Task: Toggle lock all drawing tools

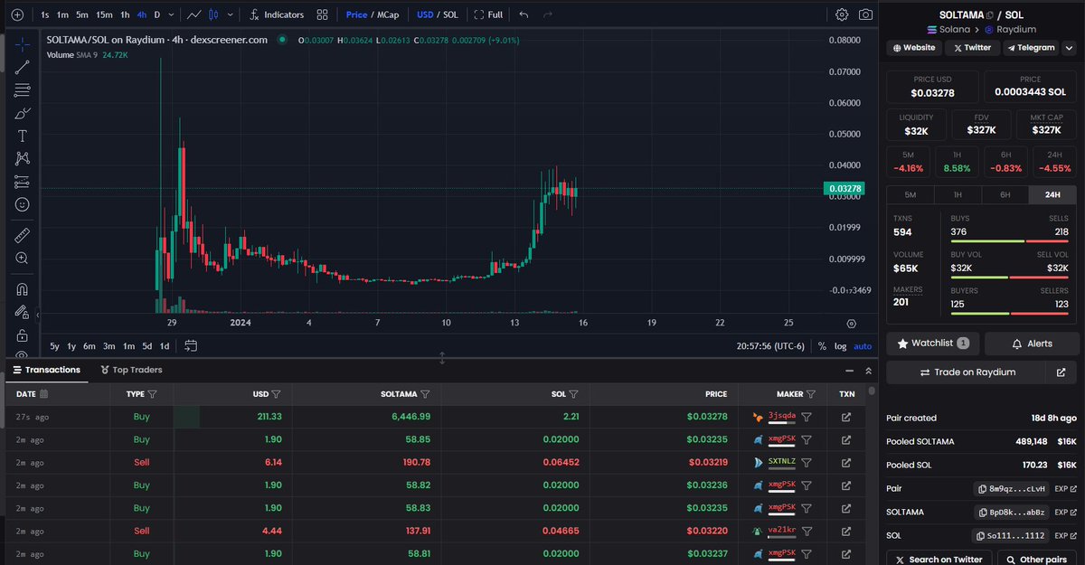Action: click(23, 334)
